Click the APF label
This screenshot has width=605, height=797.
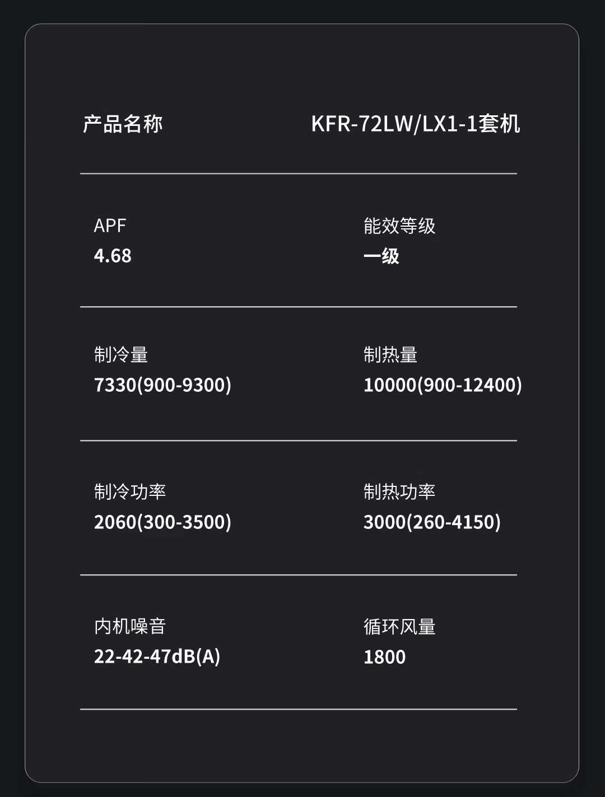click(x=110, y=226)
